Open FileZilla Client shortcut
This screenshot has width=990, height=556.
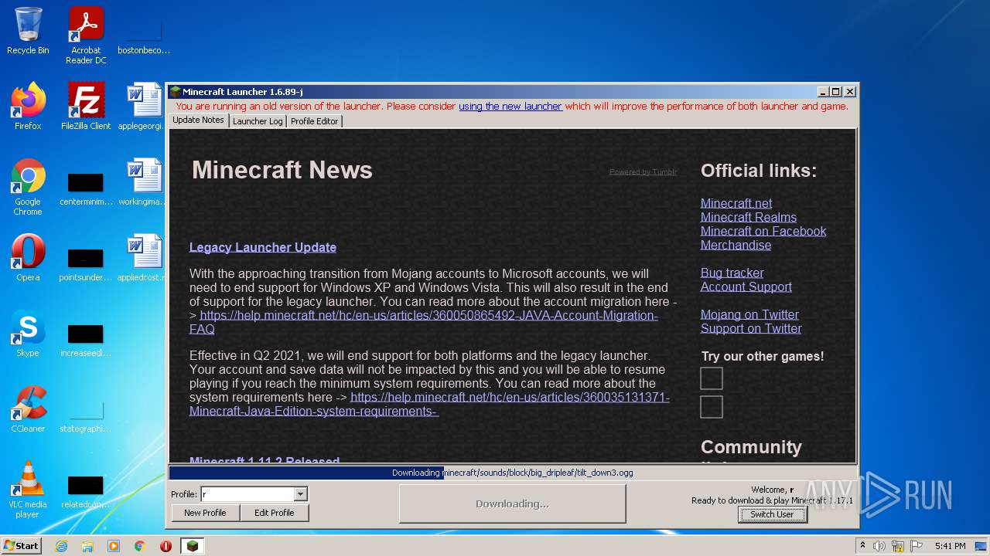pos(86,107)
